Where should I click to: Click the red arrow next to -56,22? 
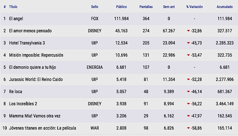click(188, 104)
